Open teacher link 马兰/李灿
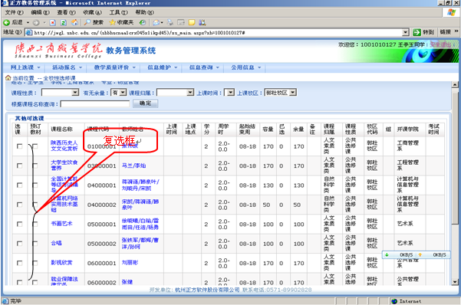 click(133, 166)
